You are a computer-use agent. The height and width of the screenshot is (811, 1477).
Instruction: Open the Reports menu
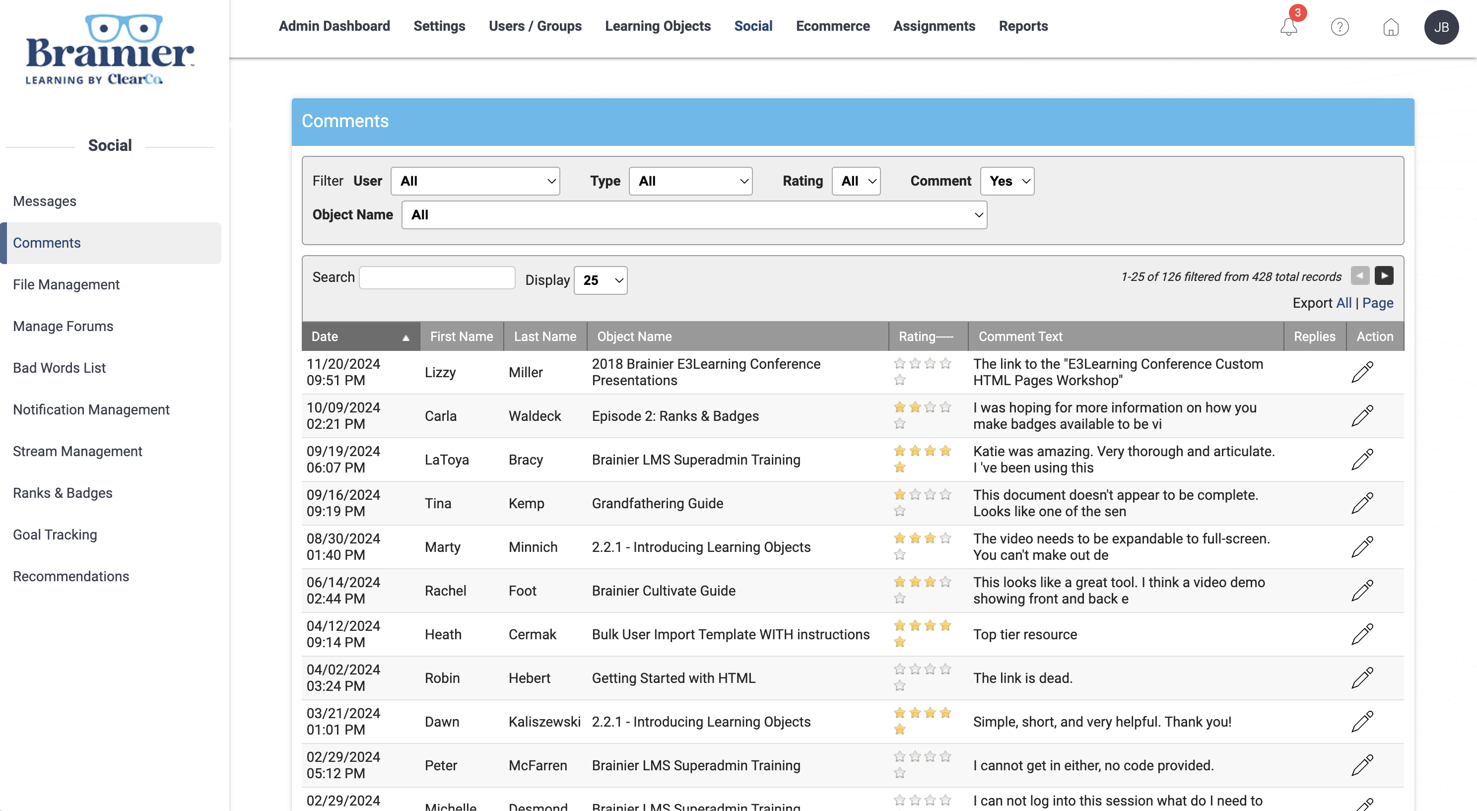(1023, 26)
